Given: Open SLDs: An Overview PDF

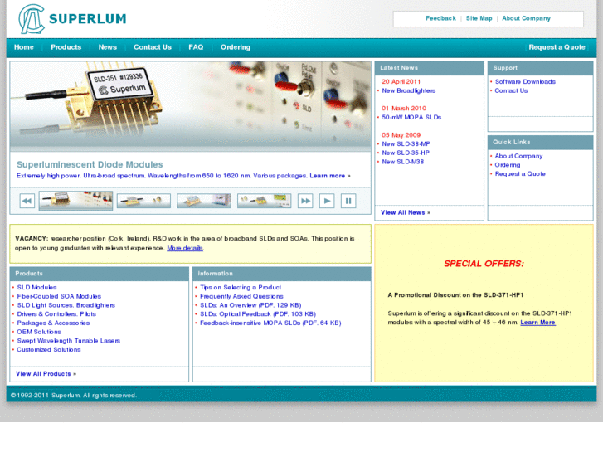Looking at the screenshot, I should [250, 305].
